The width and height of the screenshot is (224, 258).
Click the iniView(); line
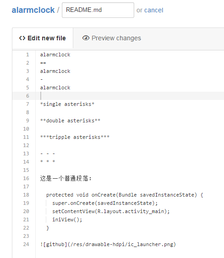67,220
